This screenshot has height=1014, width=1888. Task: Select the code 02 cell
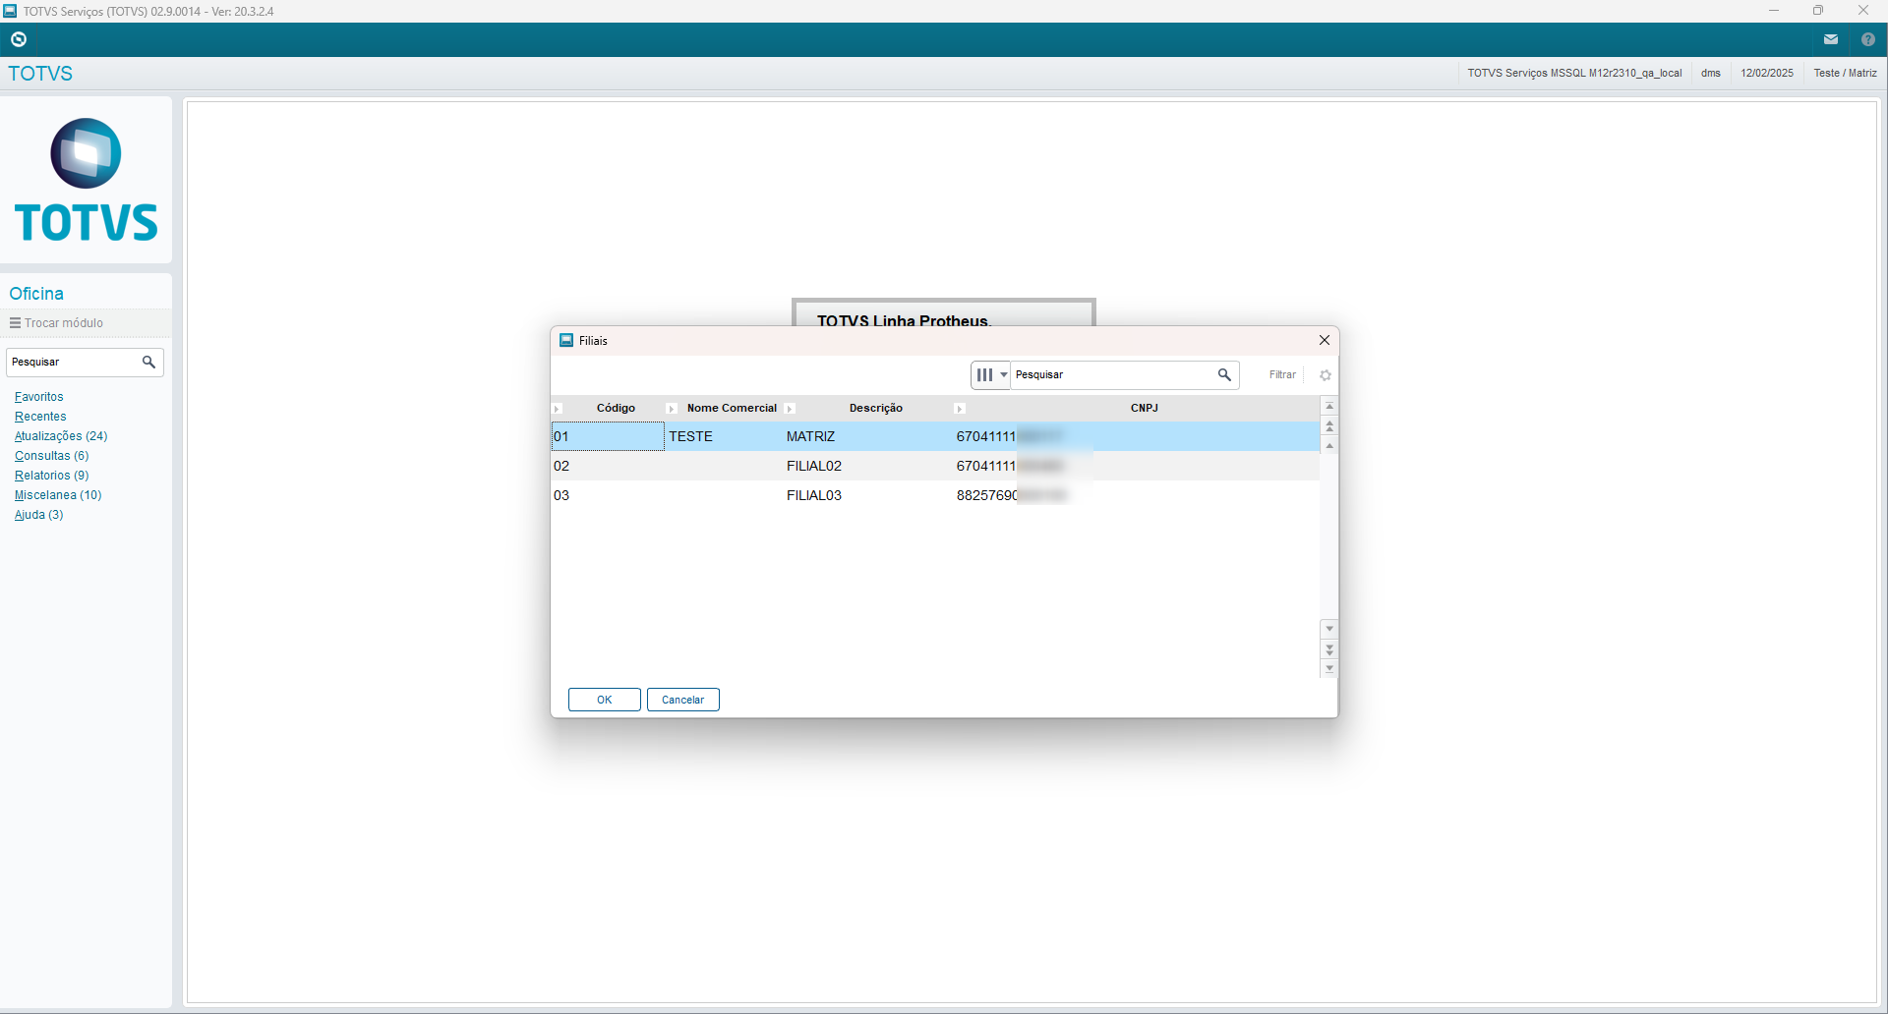coord(608,466)
